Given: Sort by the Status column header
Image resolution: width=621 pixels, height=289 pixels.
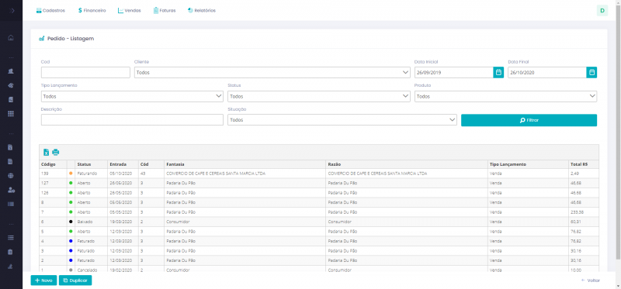Looking at the screenshot, I should [x=91, y=164].
